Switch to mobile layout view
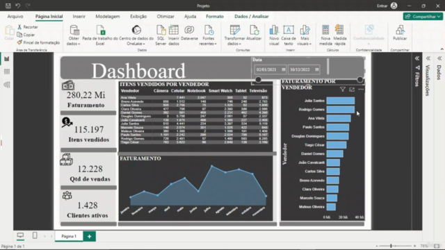This screenshot has width=445, height=250. click(35, 235)
